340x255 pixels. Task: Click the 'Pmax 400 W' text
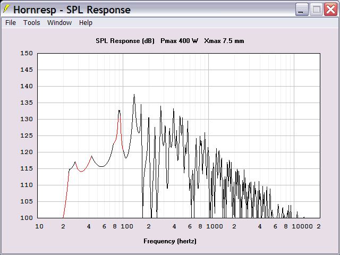pos(179,41)
